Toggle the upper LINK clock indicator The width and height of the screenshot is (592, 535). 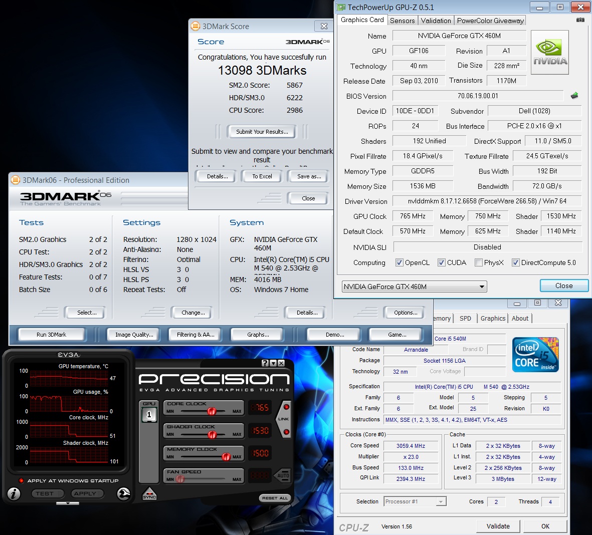(287, 407)
